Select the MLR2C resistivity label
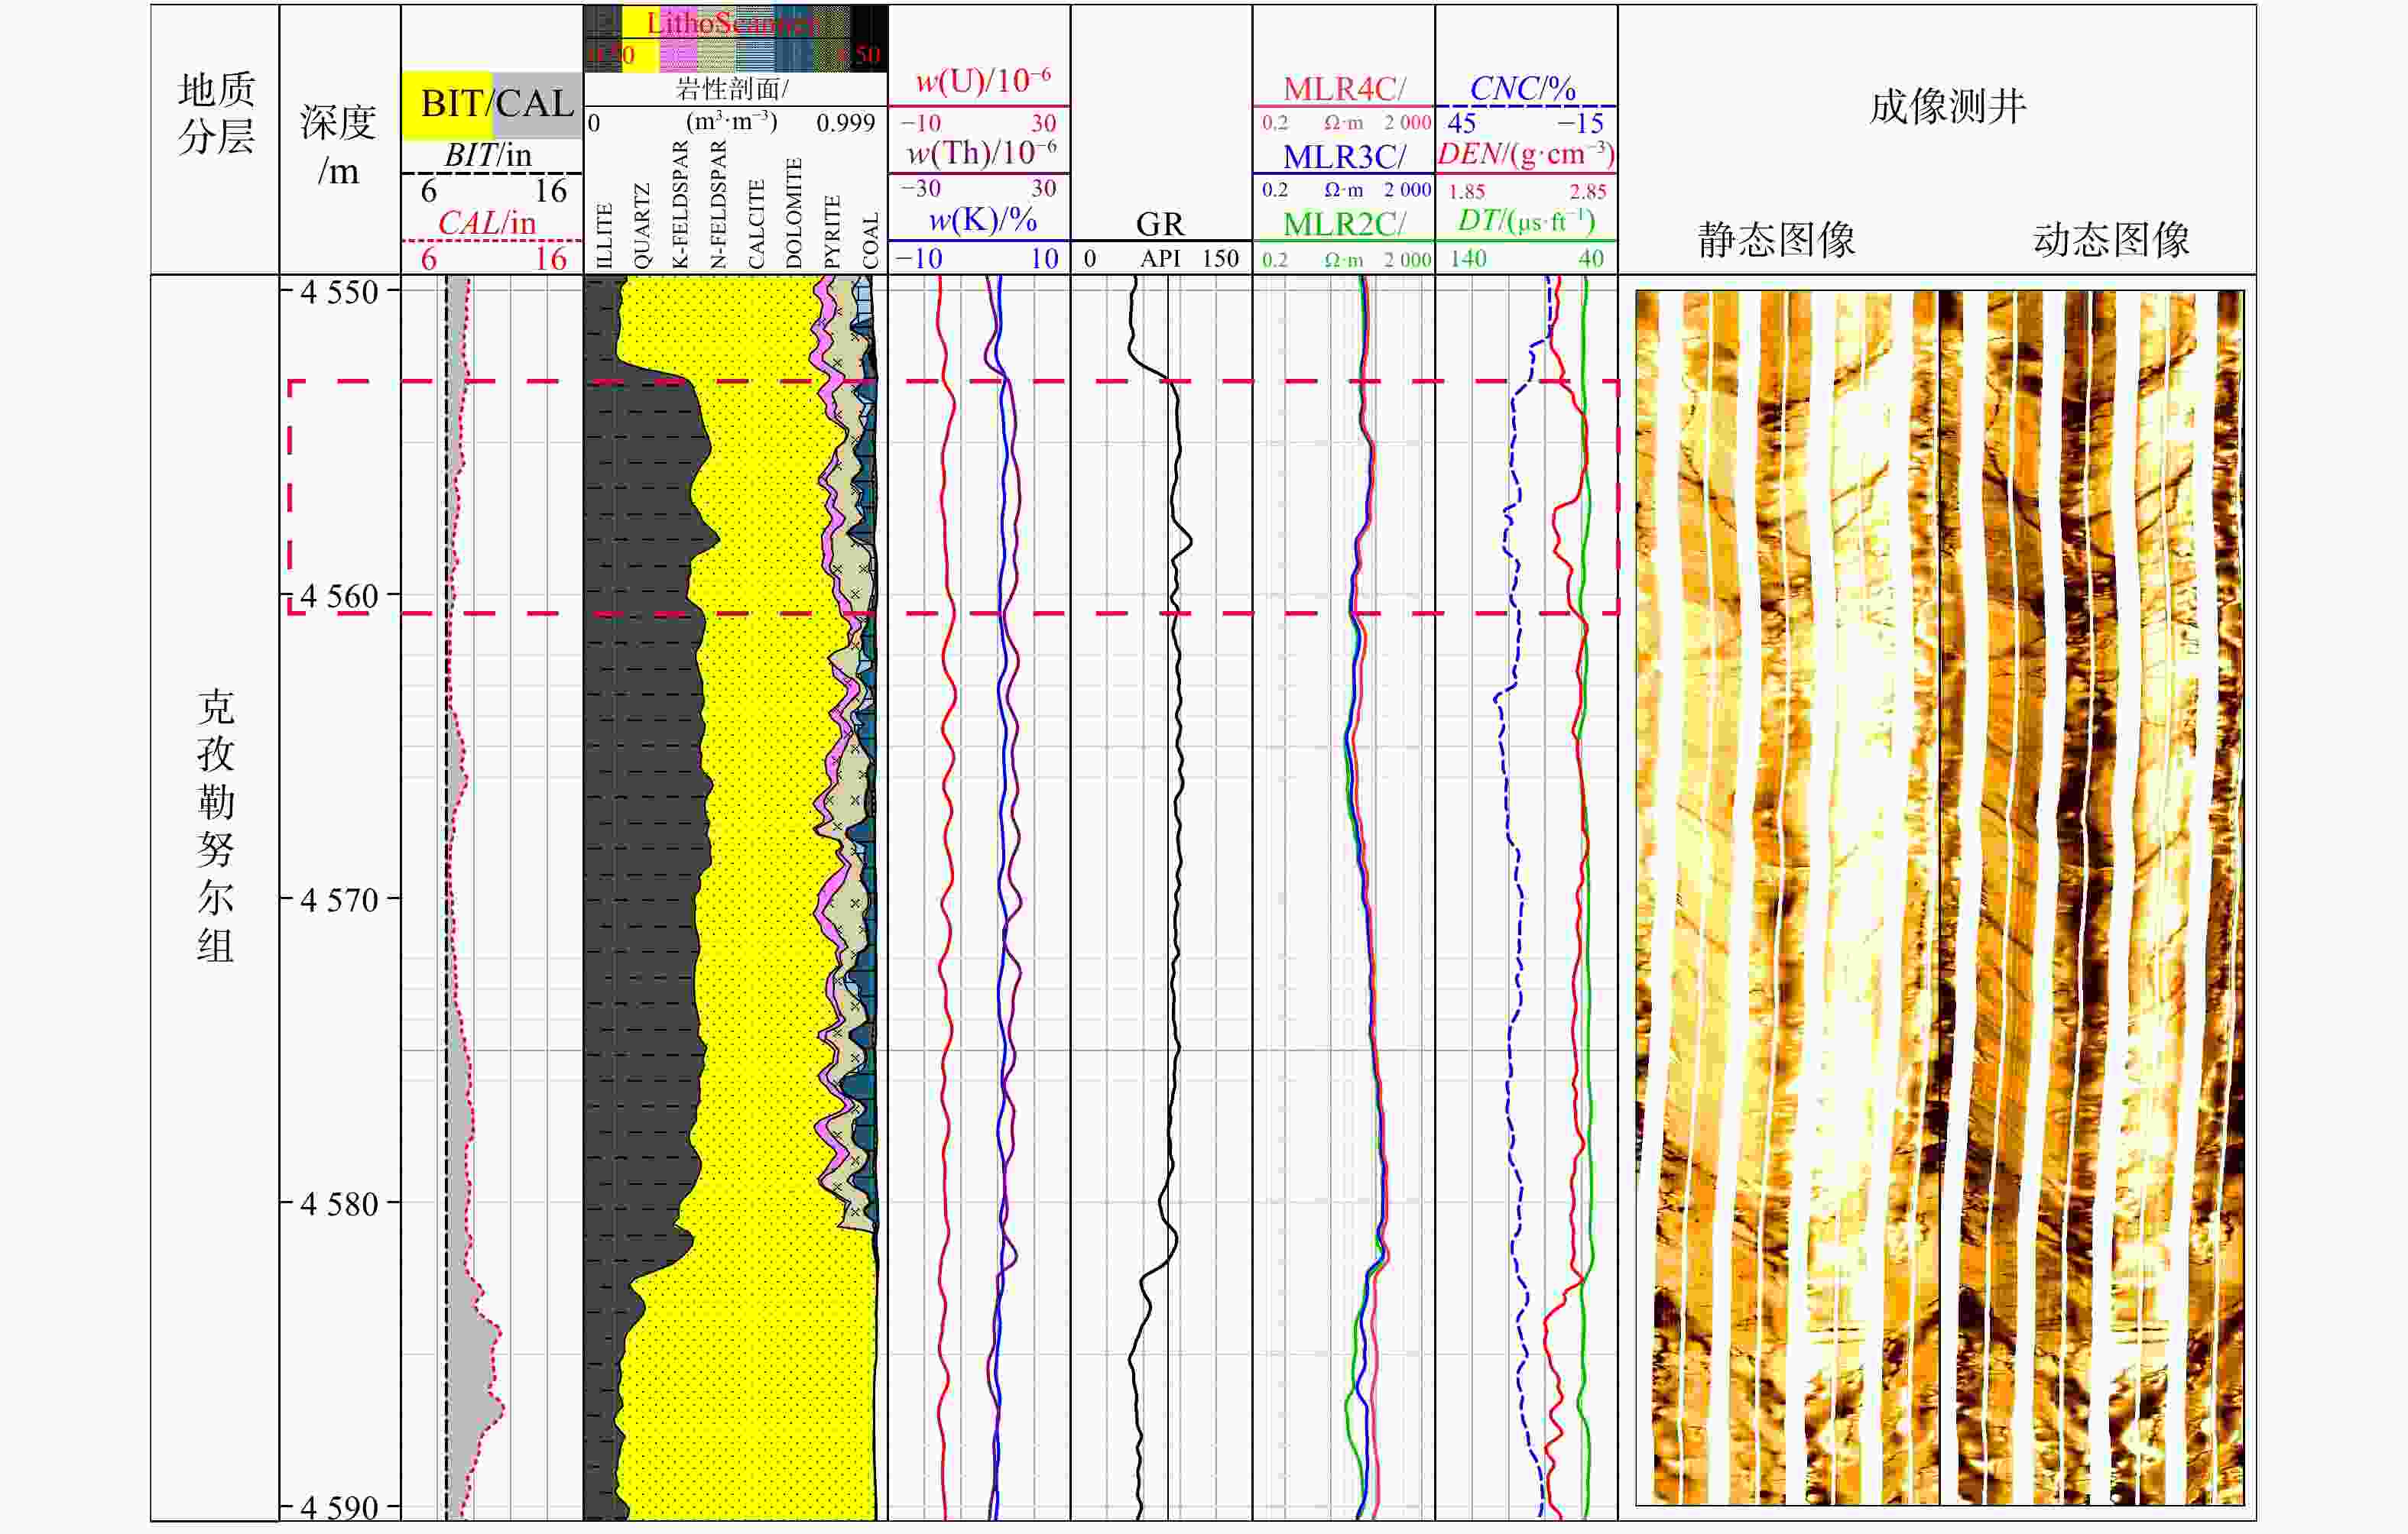The height and width of the screenshot is (1534, 2408). 1344,224
